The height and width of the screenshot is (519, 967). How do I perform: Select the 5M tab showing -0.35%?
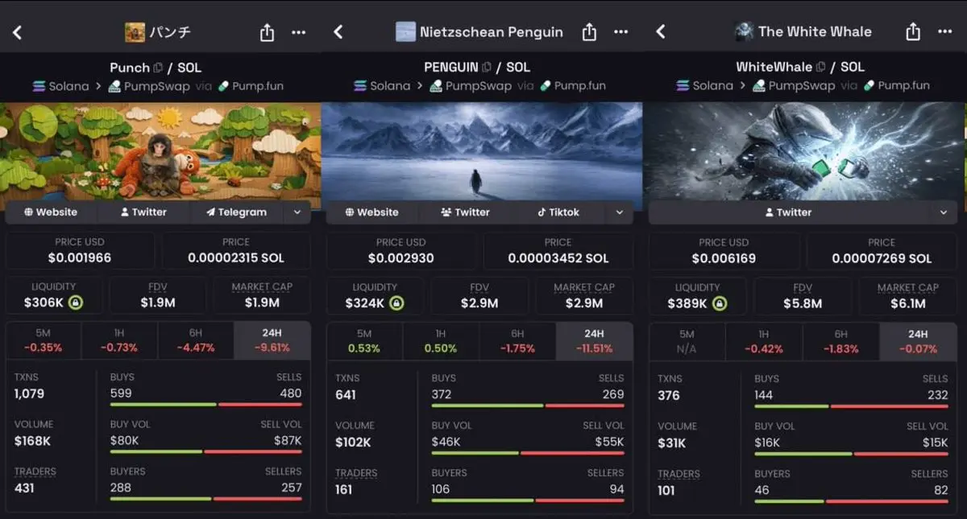click(44, 340)
